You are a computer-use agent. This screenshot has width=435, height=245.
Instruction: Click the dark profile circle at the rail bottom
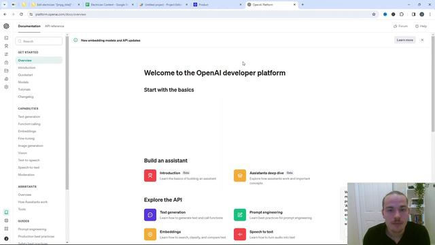point(6,239)
